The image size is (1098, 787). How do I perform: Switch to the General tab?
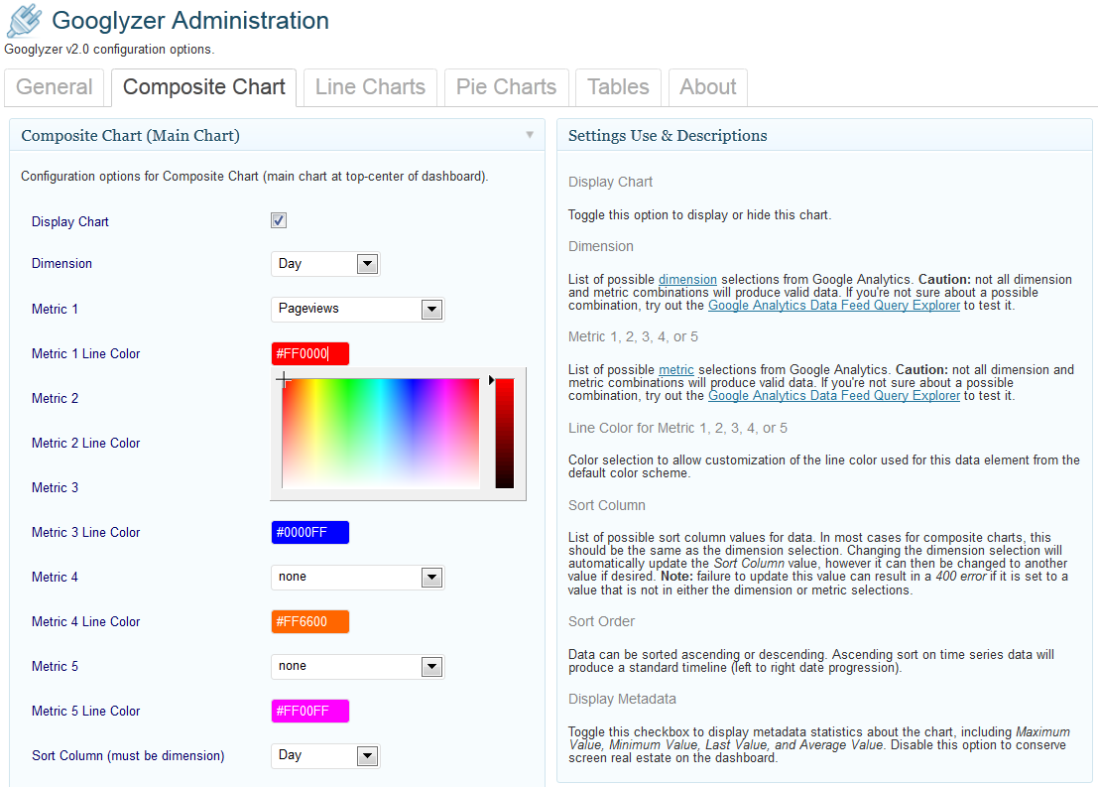tap(54, 87)
